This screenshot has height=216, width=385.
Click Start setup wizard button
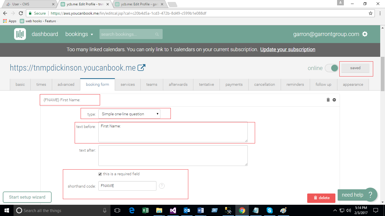tap(27, 197)
